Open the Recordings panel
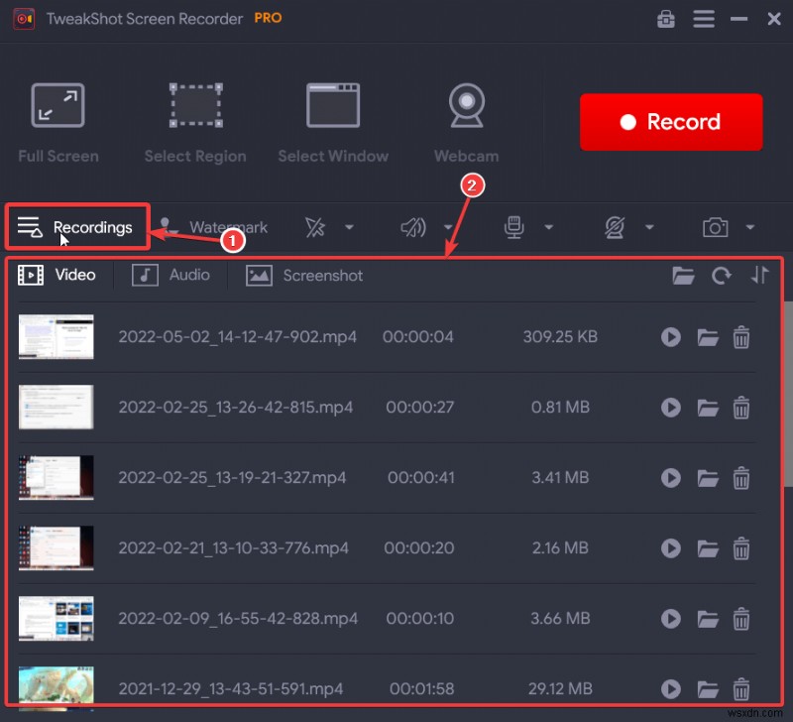793x722 pixels. (x=76, y=227)
